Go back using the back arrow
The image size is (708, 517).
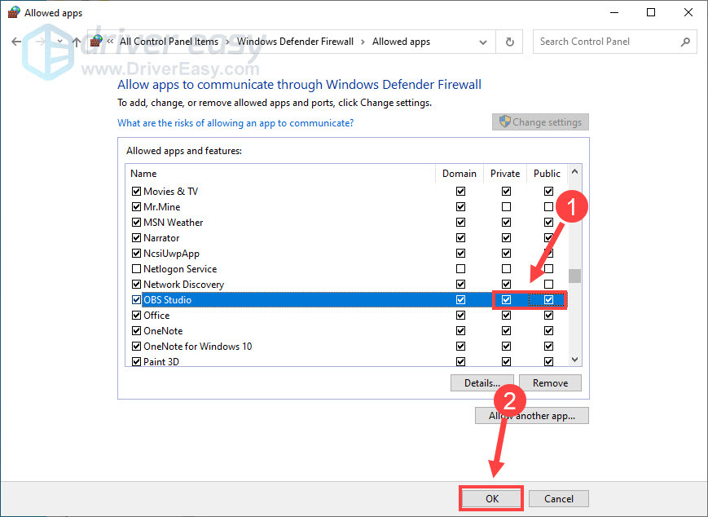pos(17,42)
